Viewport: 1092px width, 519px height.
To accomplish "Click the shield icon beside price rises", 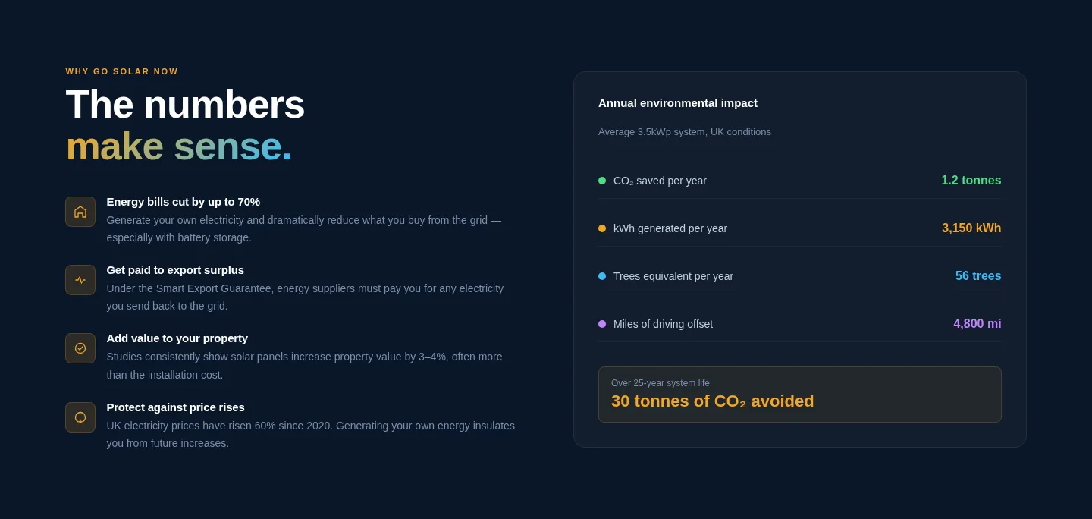I will [80, 417].
